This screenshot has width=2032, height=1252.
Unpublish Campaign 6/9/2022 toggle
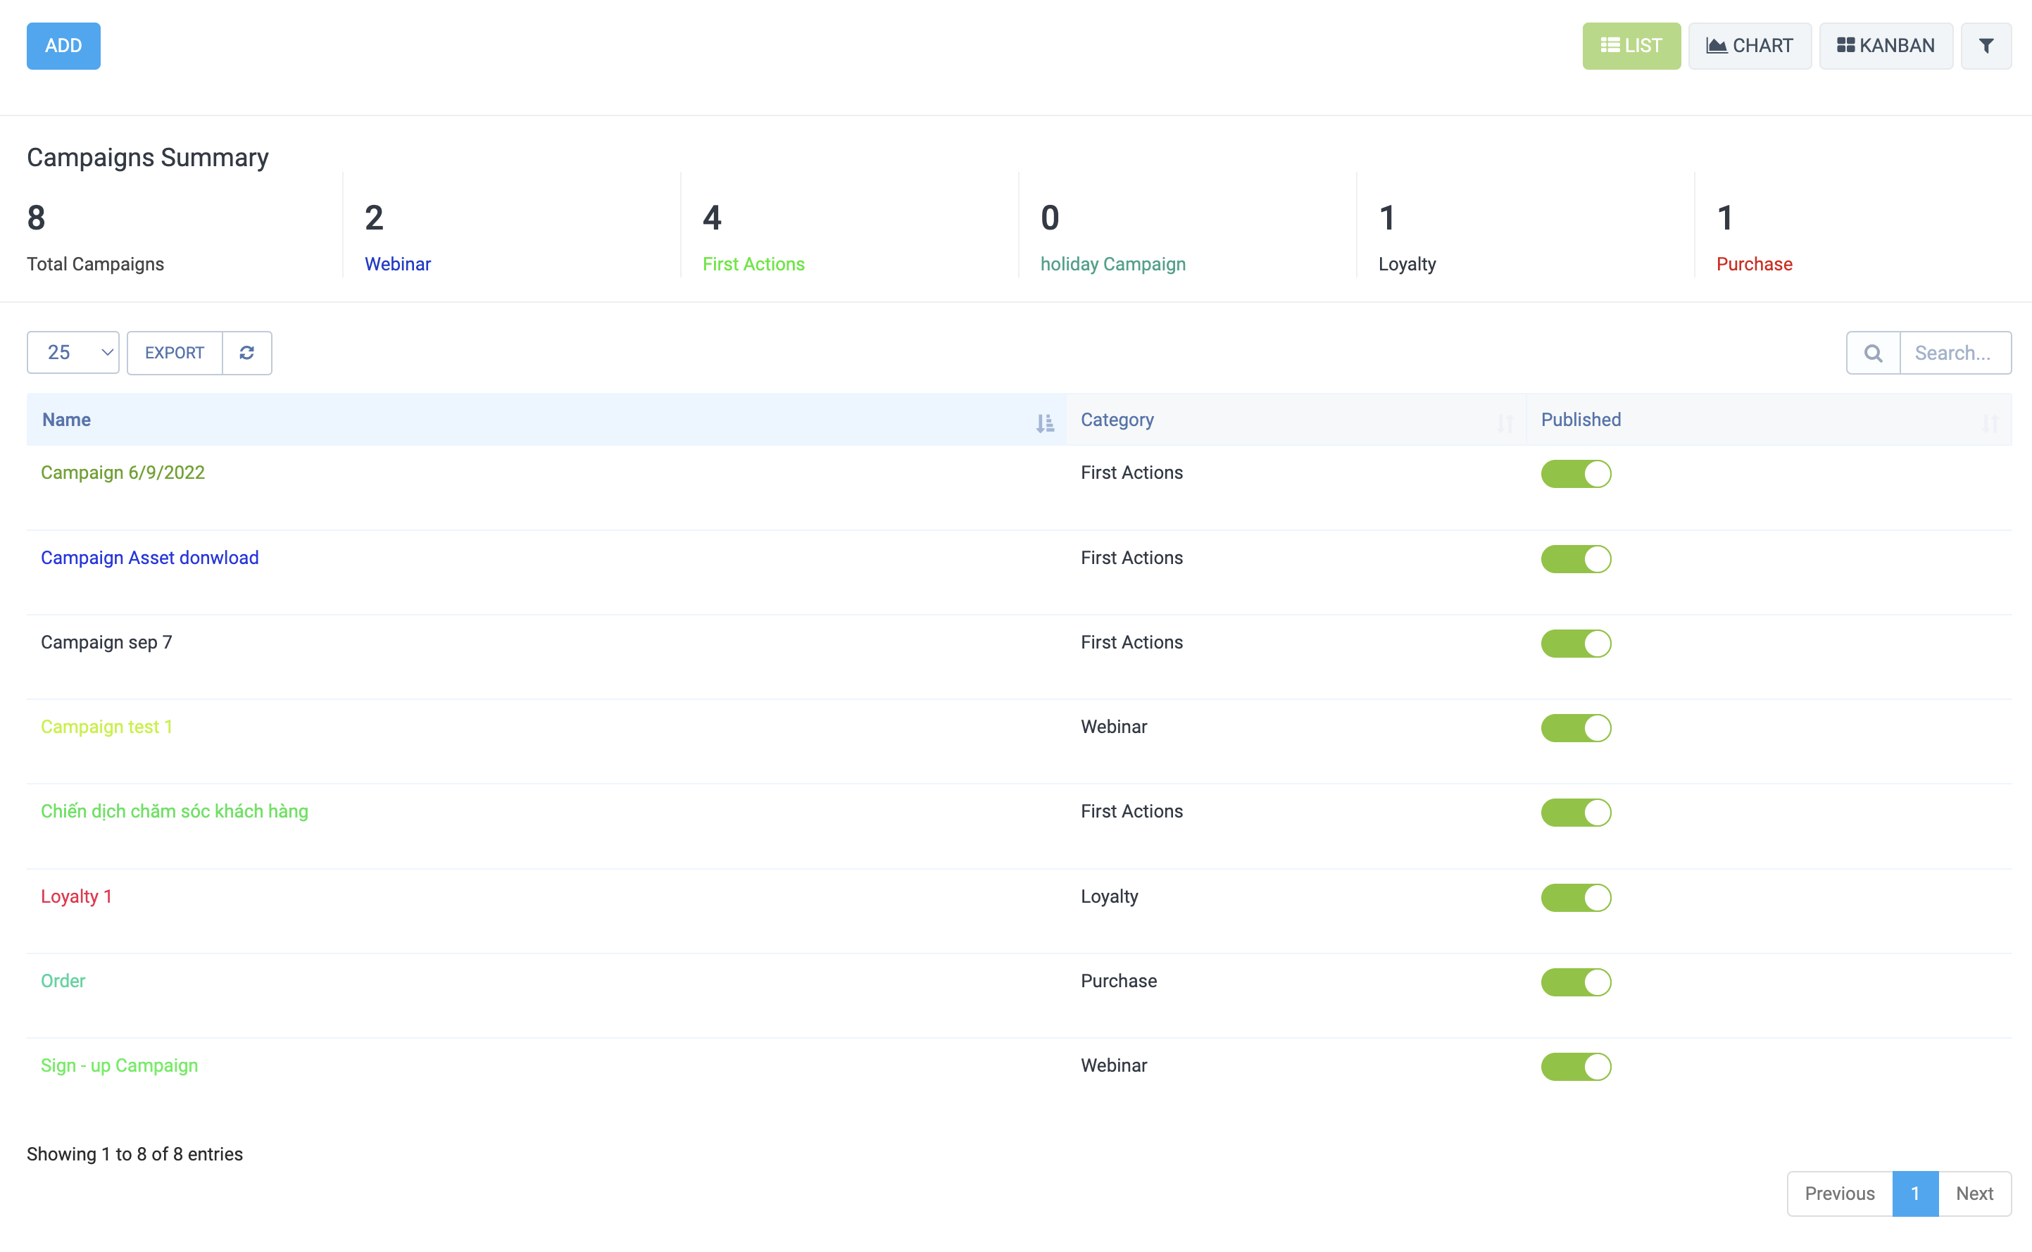pos(1575,474)
